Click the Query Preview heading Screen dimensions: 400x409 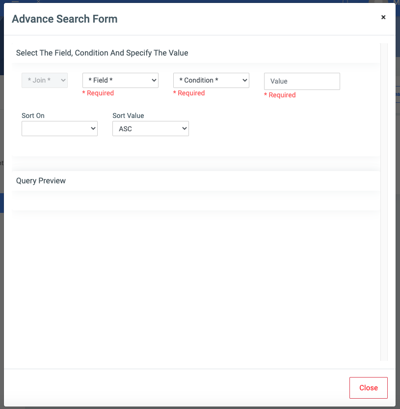click(41, 181)
